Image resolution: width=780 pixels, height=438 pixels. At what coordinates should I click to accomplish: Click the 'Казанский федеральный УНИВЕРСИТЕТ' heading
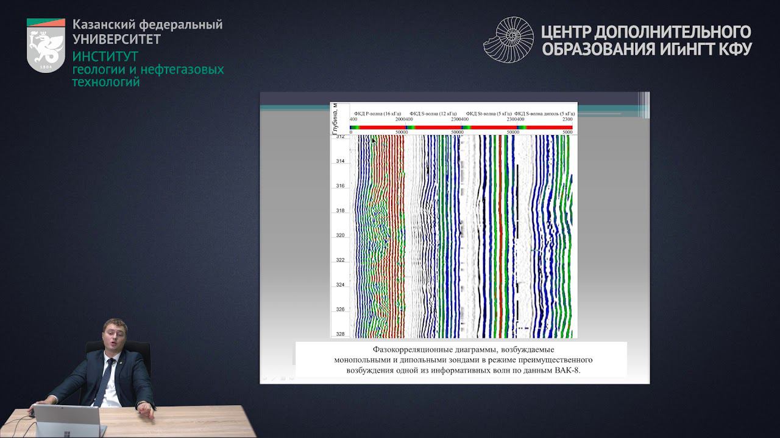click(147, 32)
